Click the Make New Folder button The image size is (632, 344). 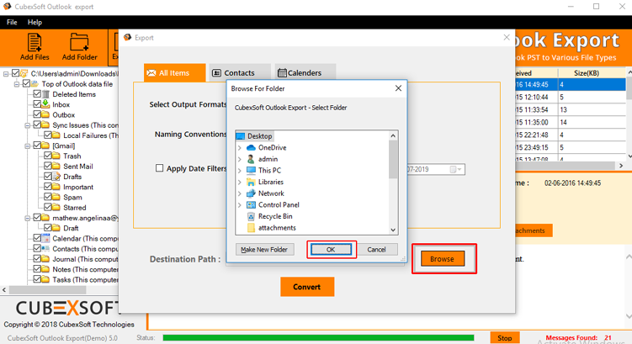pyautogui.click(x=264, y=250)
